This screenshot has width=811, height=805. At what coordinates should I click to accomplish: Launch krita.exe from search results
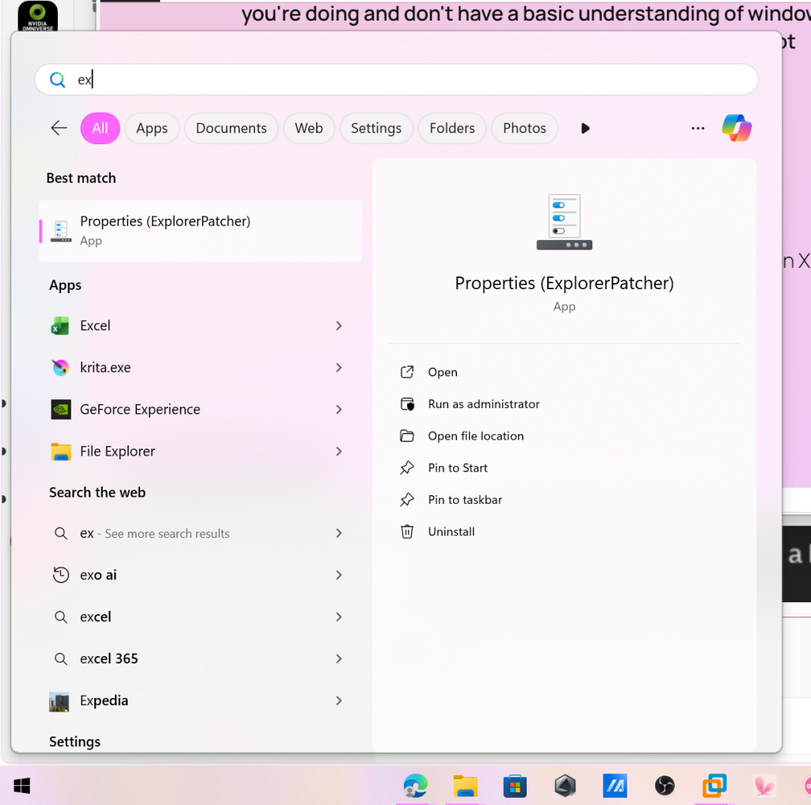tap(105, 368)
